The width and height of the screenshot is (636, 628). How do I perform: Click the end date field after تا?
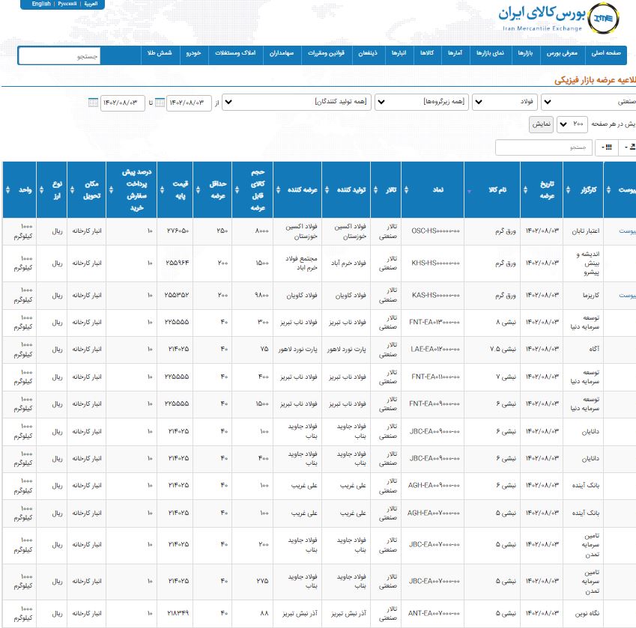click(123, 103)
